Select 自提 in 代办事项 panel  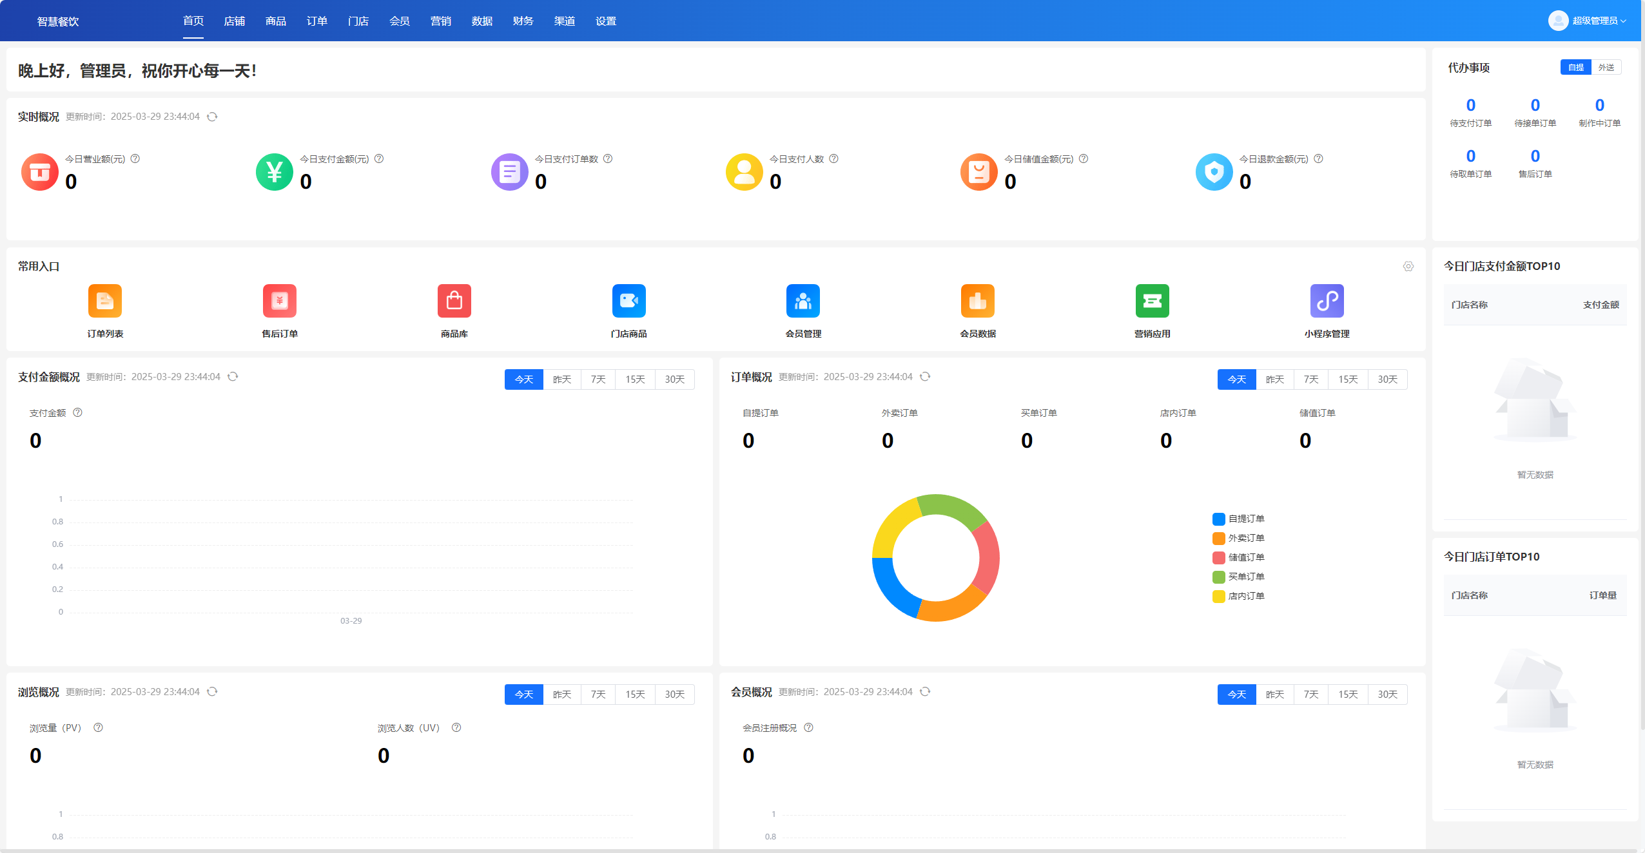tap(1575, 67)
